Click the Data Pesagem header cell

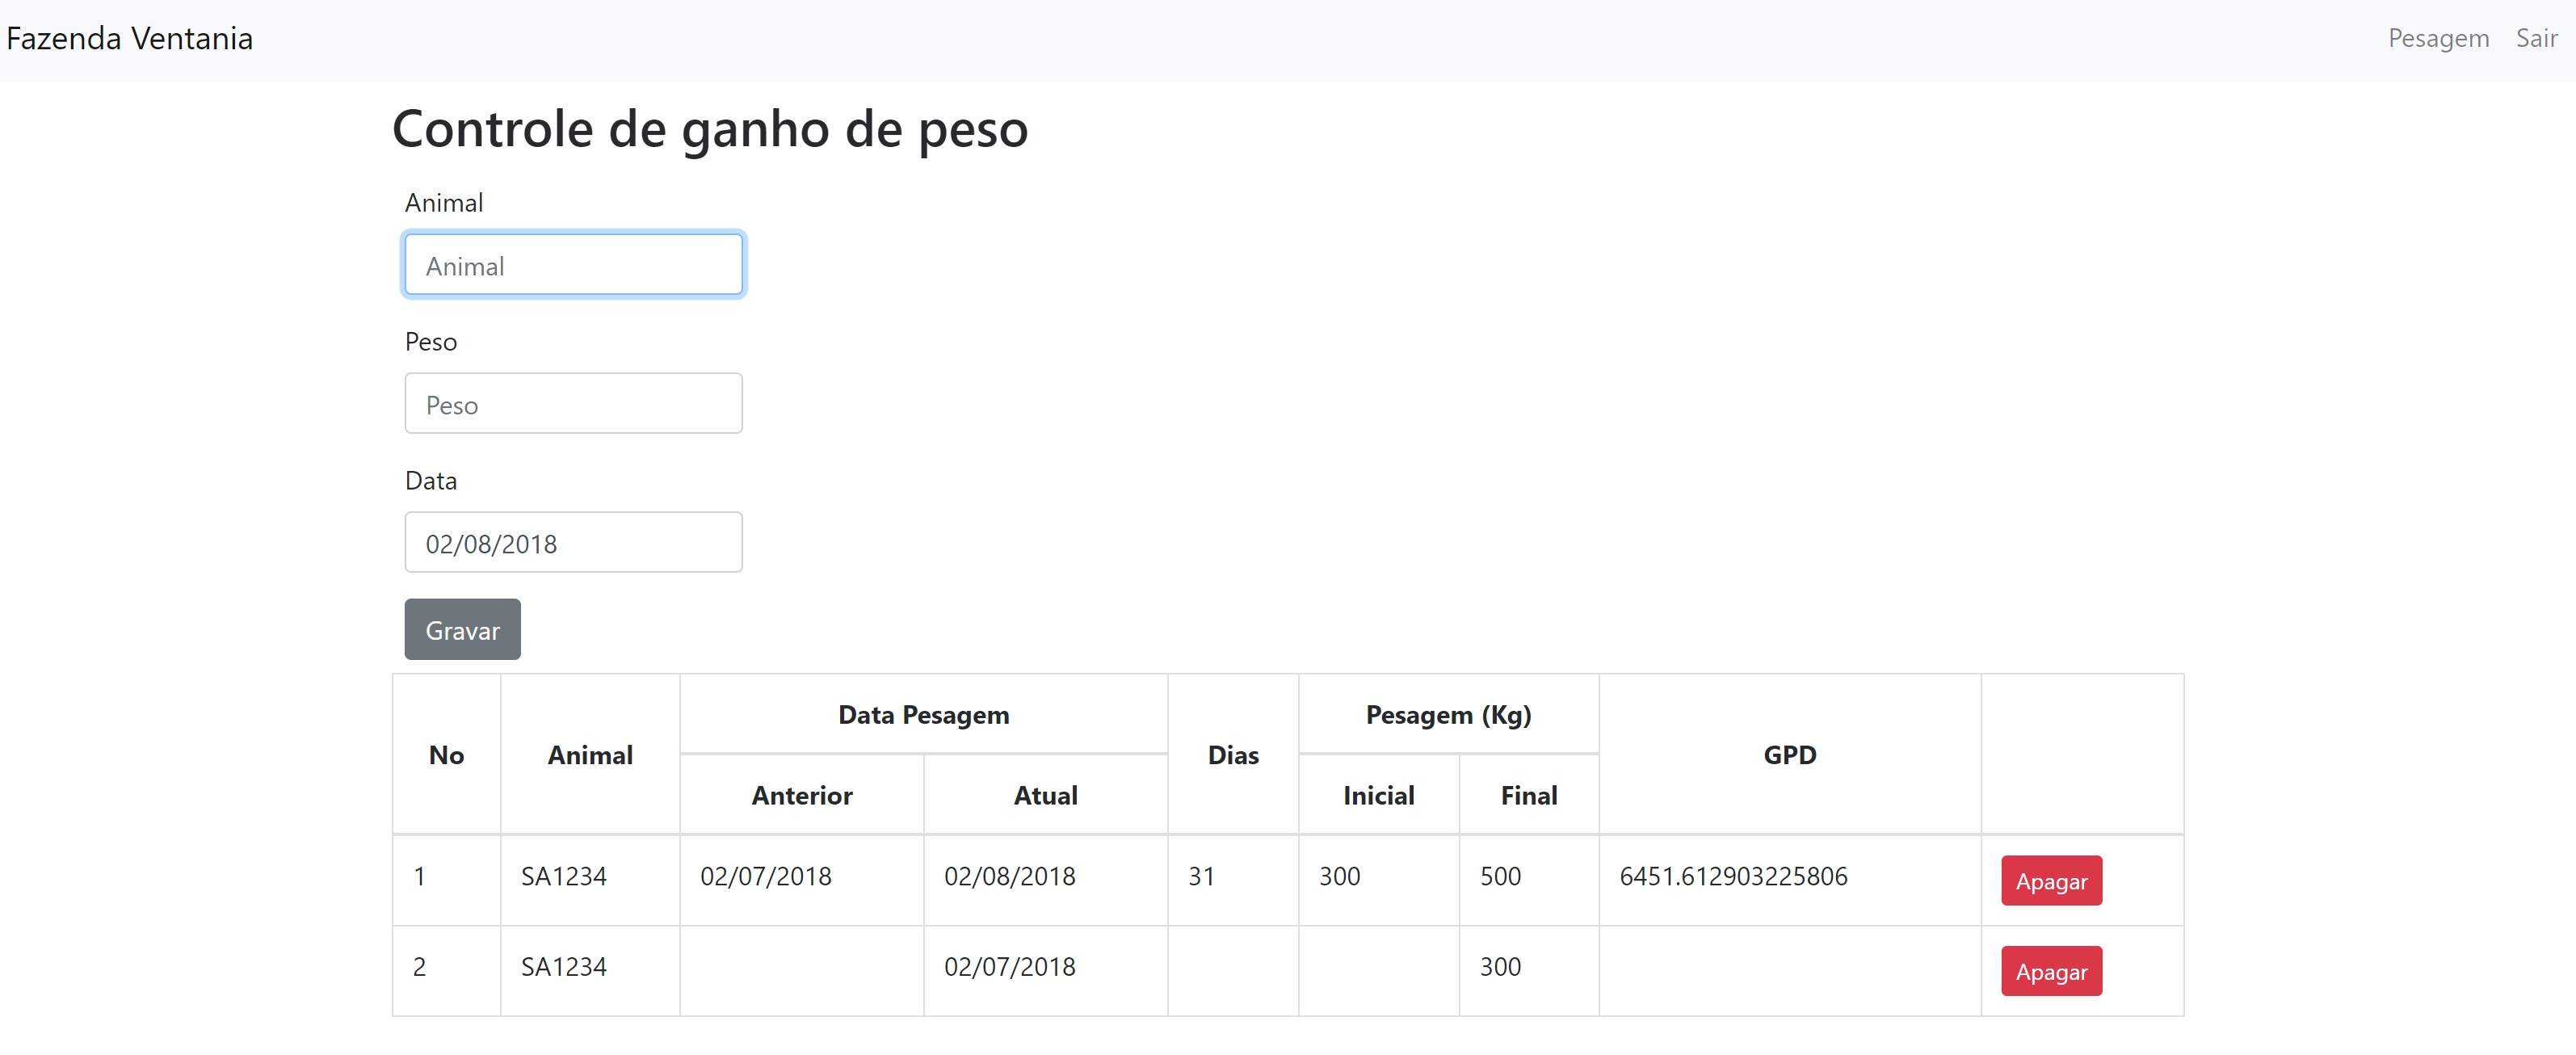923,715
